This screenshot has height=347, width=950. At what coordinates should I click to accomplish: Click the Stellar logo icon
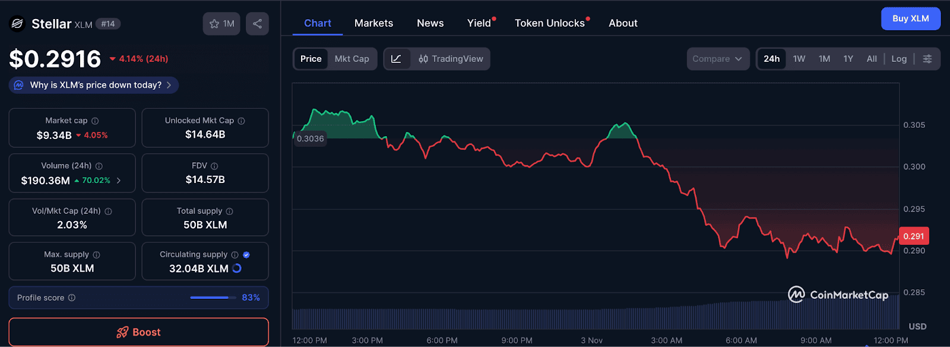coord(17,24)
